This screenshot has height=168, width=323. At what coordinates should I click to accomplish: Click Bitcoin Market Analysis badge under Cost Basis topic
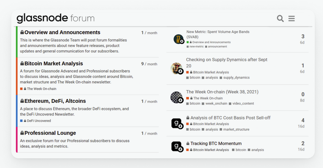pyautogui.click(x=208, y=124)
